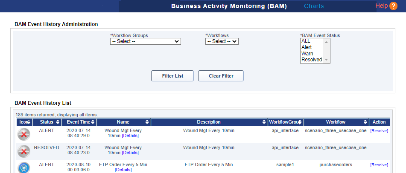Sort by Description column sort arrows
The width and height of the screenshot is (406, 173).
pos(264,122)
